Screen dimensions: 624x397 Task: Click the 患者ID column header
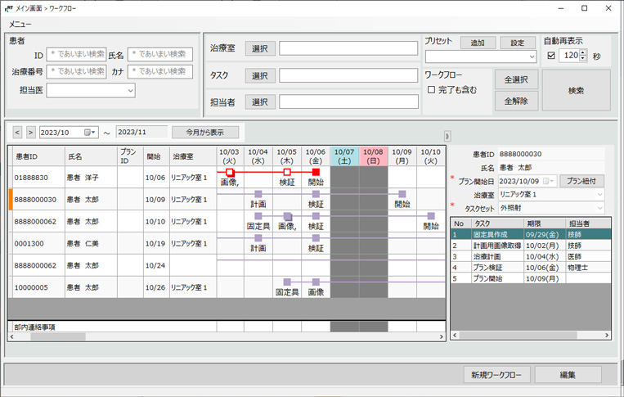[x=38, y=156]
